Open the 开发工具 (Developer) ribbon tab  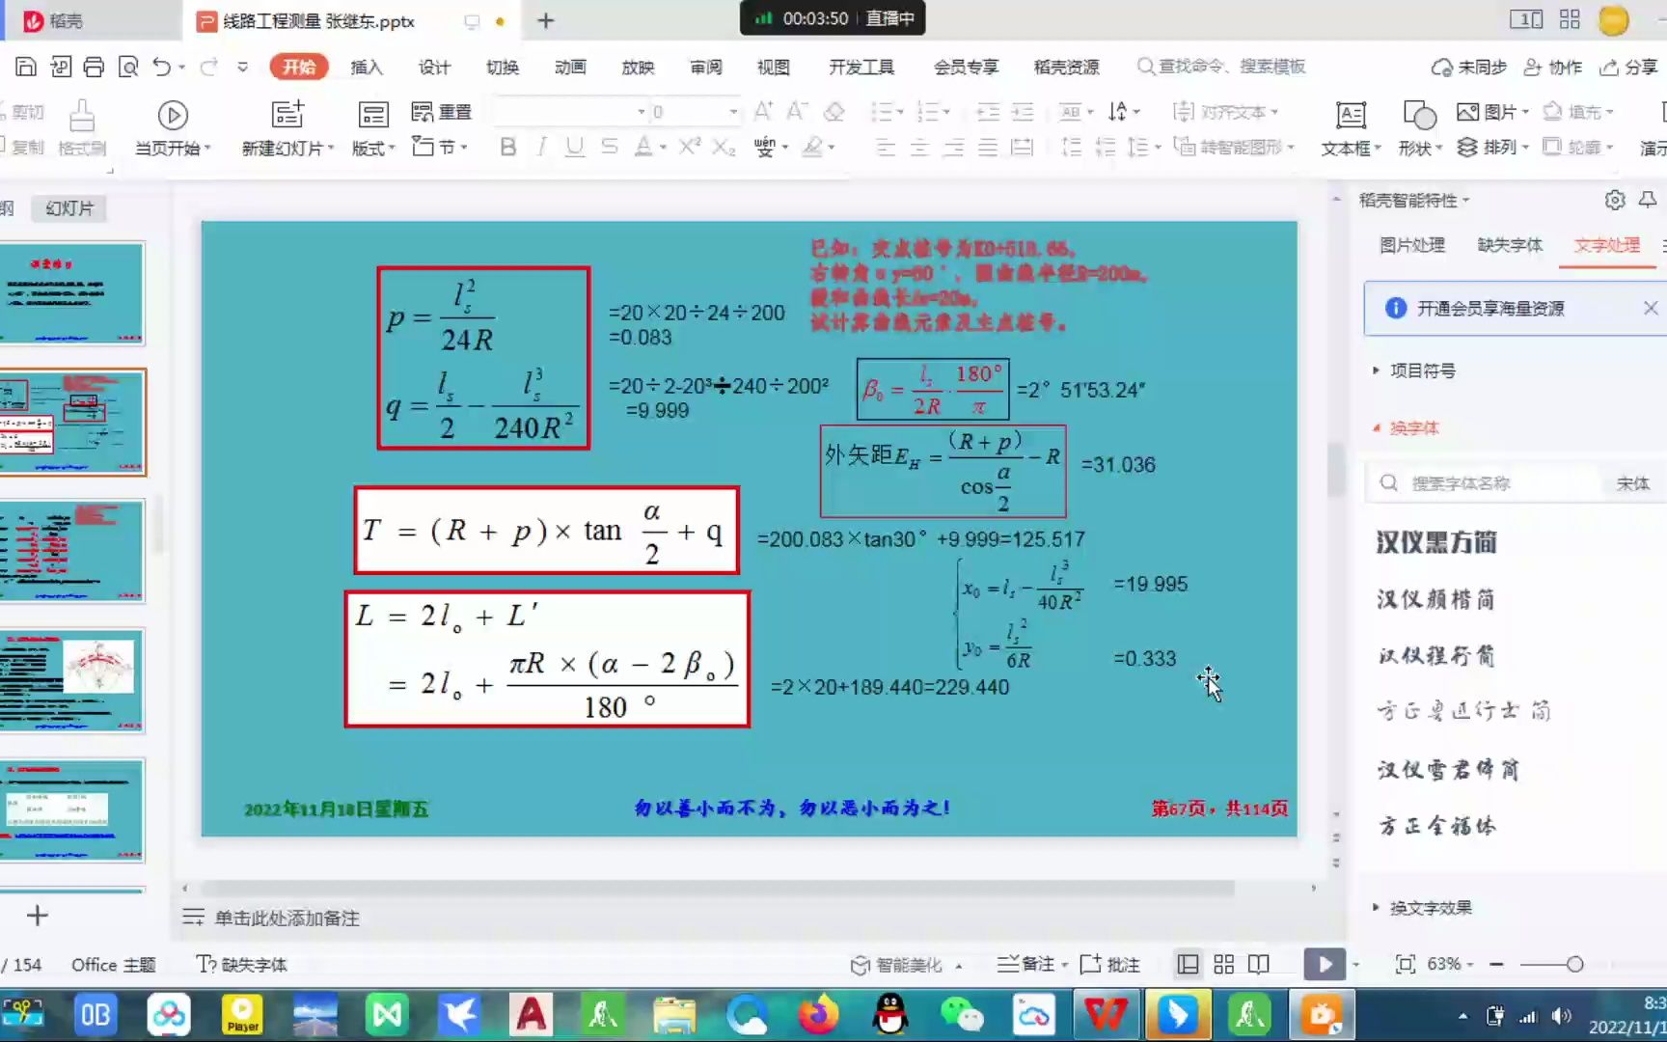pos(861,67)
